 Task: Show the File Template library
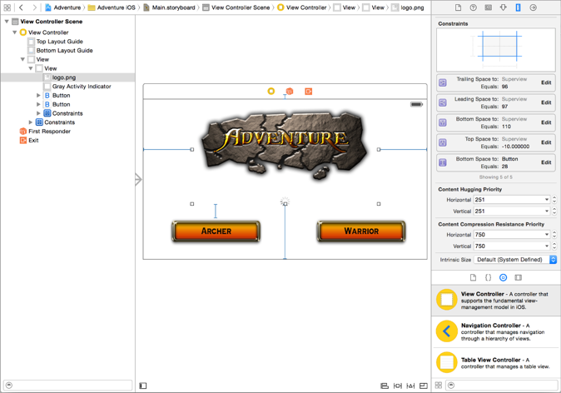point(473,277)
